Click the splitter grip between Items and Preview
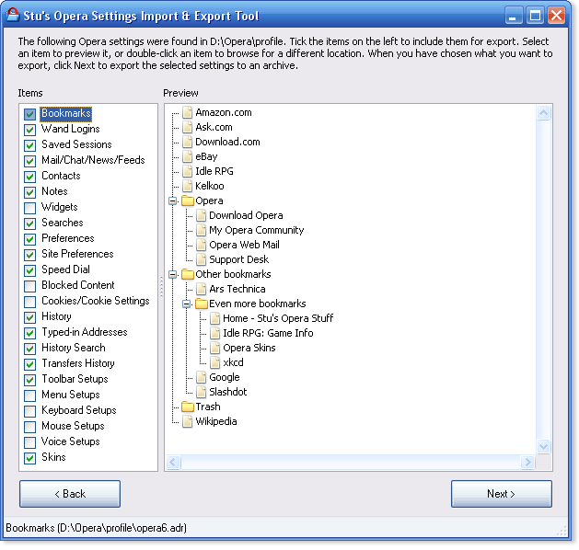The image size is (579, 550). [x=161, y=287]
